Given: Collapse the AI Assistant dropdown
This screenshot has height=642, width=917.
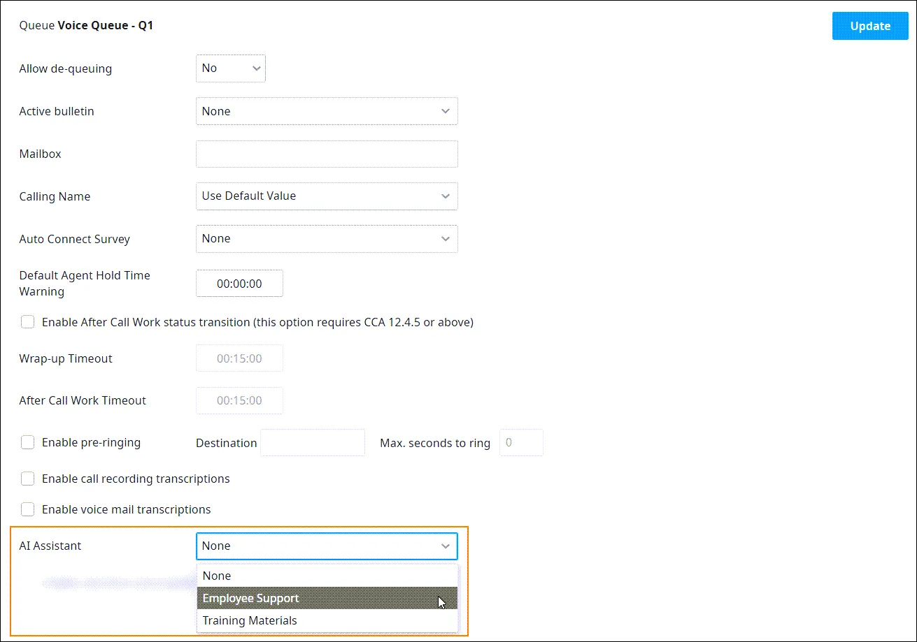Looking at the screenshot, I should [327, 546].
